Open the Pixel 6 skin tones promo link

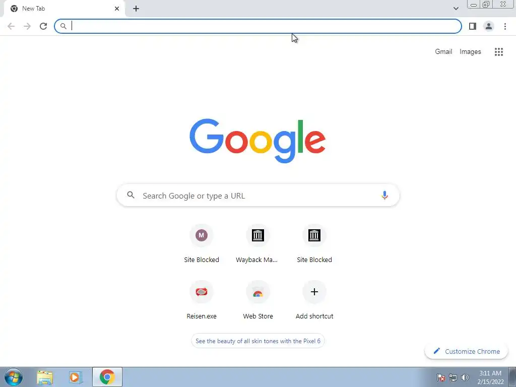[x=257, y=341]
